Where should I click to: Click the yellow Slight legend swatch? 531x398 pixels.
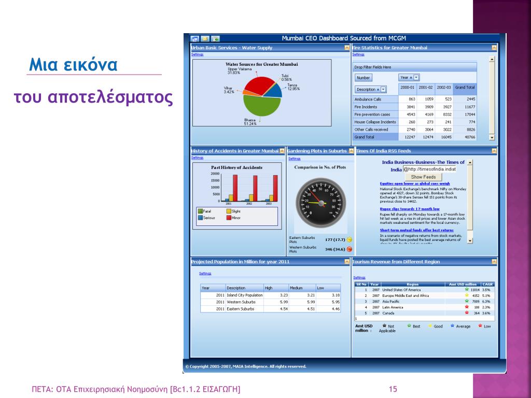pyautogui.click(x=229, y=211)
